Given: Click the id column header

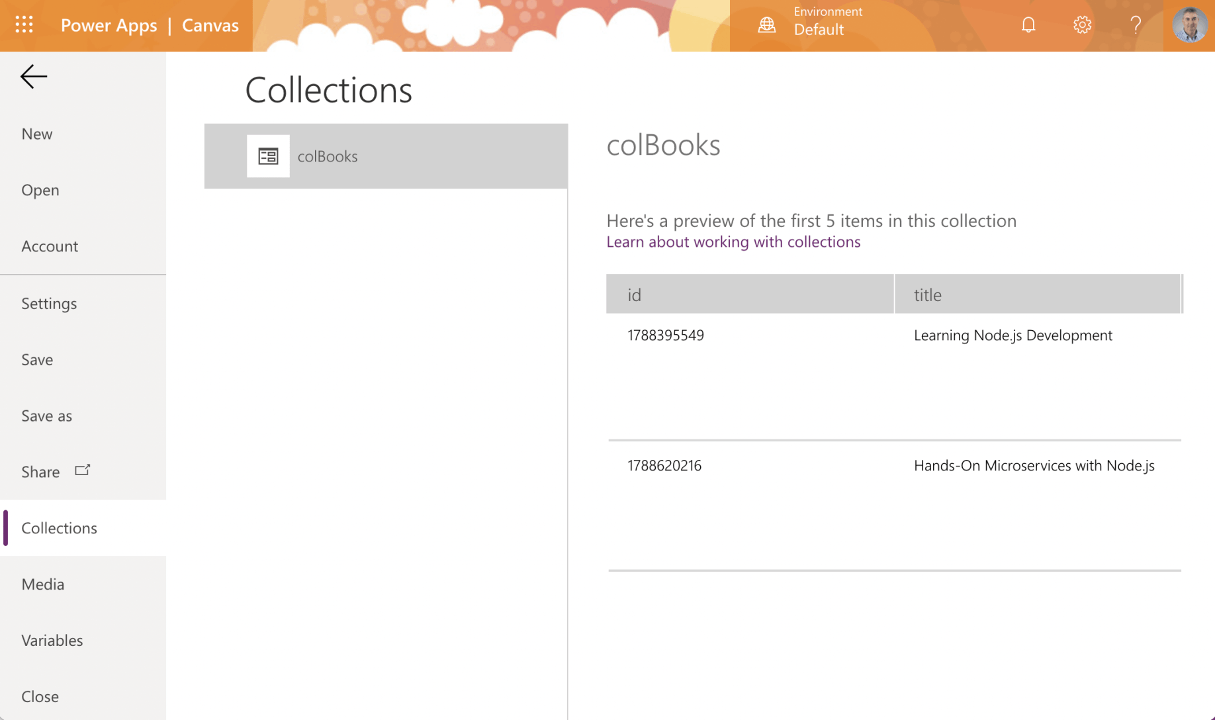Looking at the screenshot, I should 749,294.
